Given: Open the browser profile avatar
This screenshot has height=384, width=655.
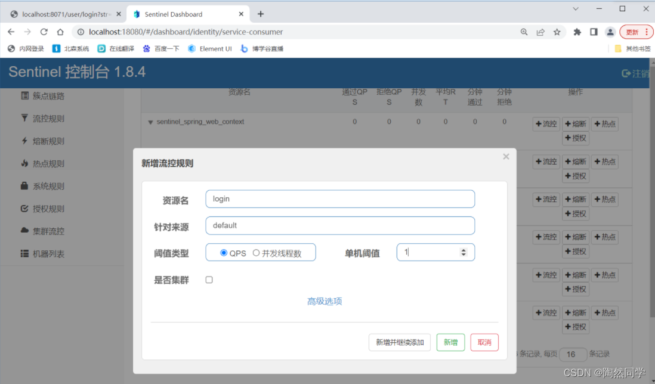Looking at the screenshot, I should coord(610,32).
